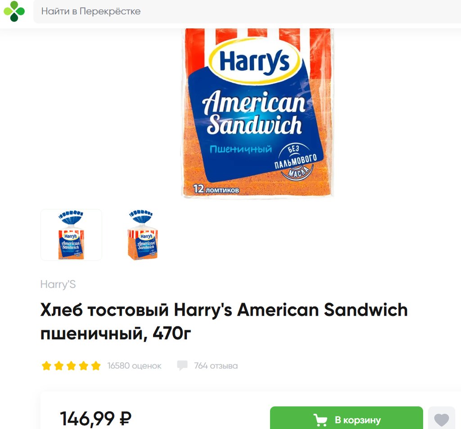Click the "12 ломтиков" label on the package photo
Viewport: 461px width, 429px height.
click(x=216, y=189)
